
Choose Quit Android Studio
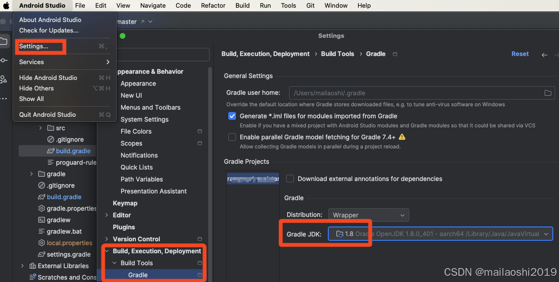65,115
